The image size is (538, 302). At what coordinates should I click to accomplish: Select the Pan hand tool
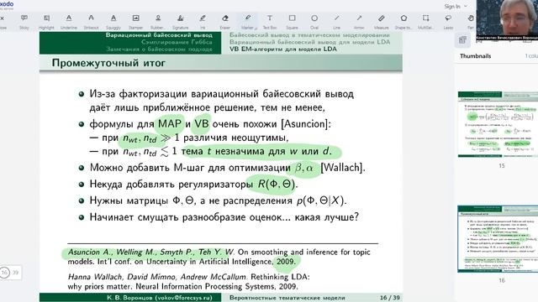pos(471,21)
